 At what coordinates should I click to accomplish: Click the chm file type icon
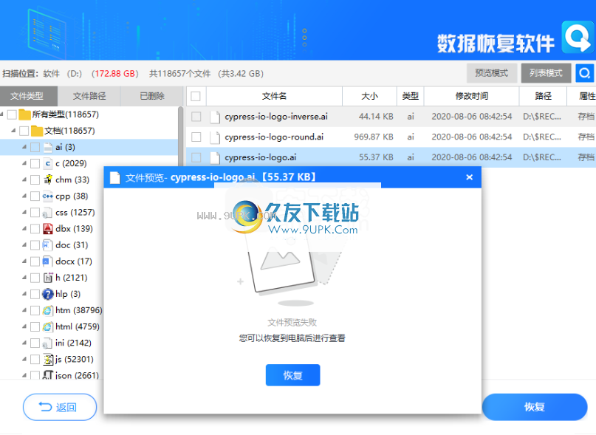(x=47, y=180)
